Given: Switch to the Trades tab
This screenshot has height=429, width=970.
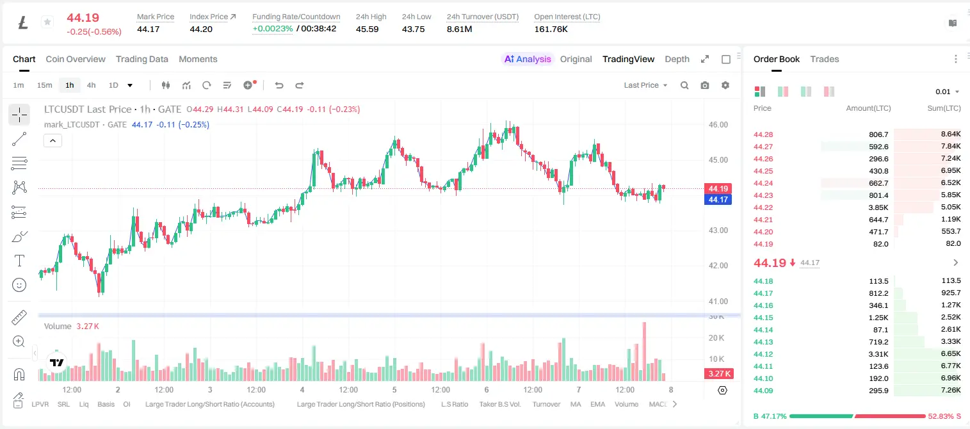Looking at the screenshot, I should 824,59.
